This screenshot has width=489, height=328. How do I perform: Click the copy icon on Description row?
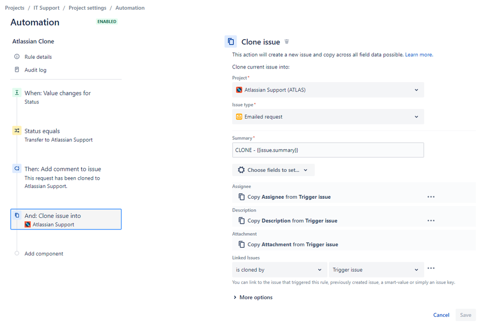pyautogui.click(x=242, y=220)
